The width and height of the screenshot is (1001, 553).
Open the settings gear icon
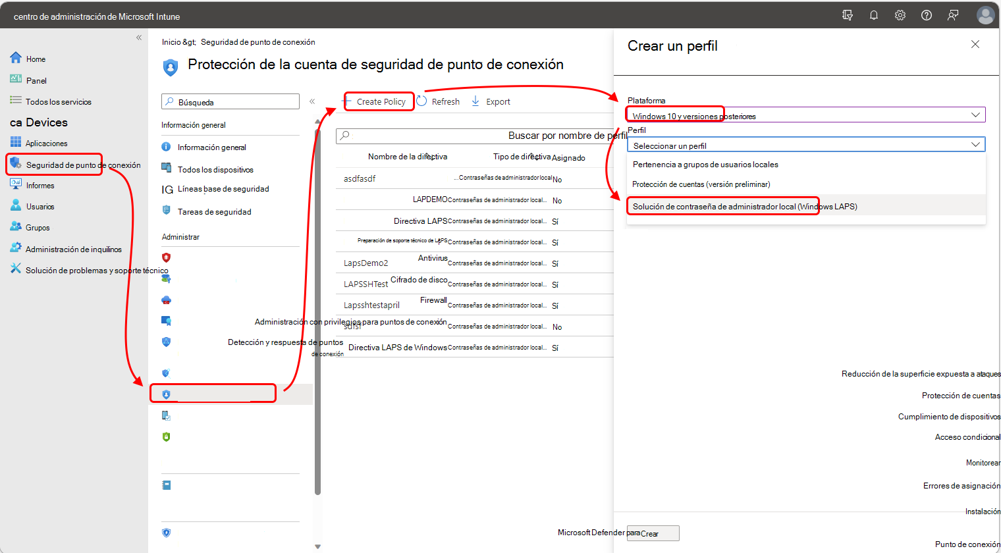tap(900, 15)
